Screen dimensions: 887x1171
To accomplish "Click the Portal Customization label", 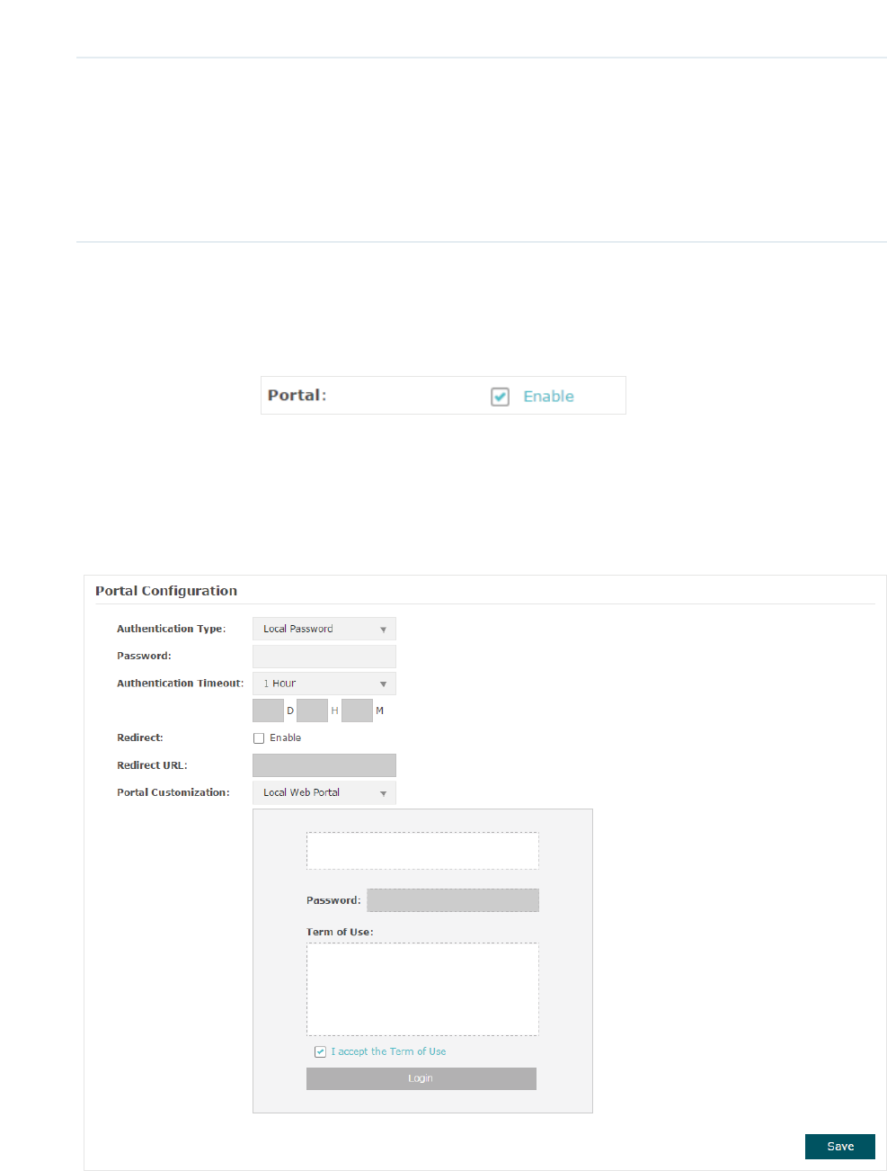I will [x=173, y=792].
